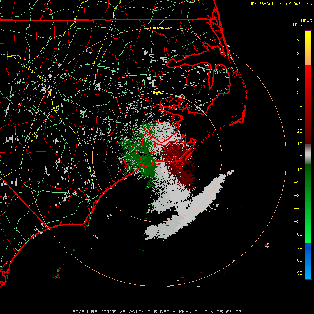
Task: Pick the yellow segment of the velocity color bar
Action: coord(308,48)
